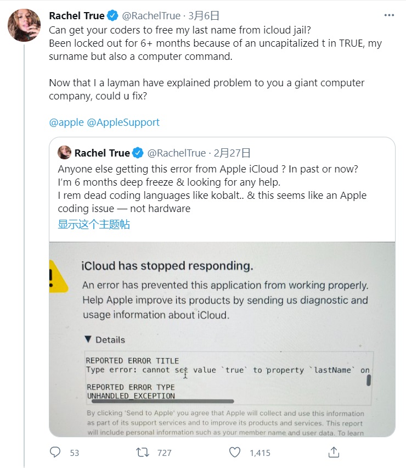Viewport: 406px width, 468px height.
Task: Click the 2月27日 quoted tweet date
Action: point(232,153)
